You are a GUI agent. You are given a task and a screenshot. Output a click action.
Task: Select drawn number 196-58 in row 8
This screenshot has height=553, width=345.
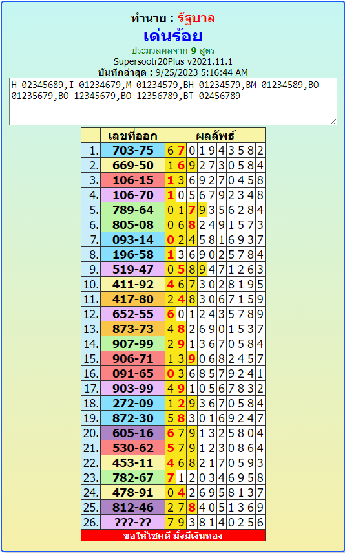tap(133, 255)
